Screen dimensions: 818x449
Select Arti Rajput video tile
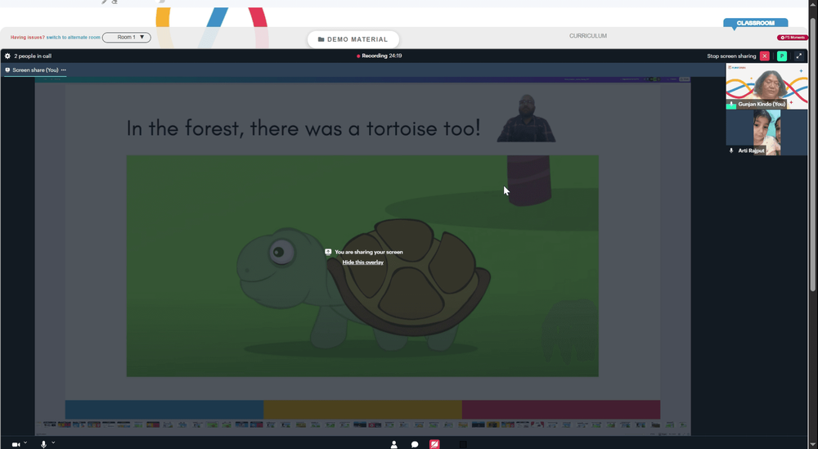pyautogui.click(x=767, y=132)
